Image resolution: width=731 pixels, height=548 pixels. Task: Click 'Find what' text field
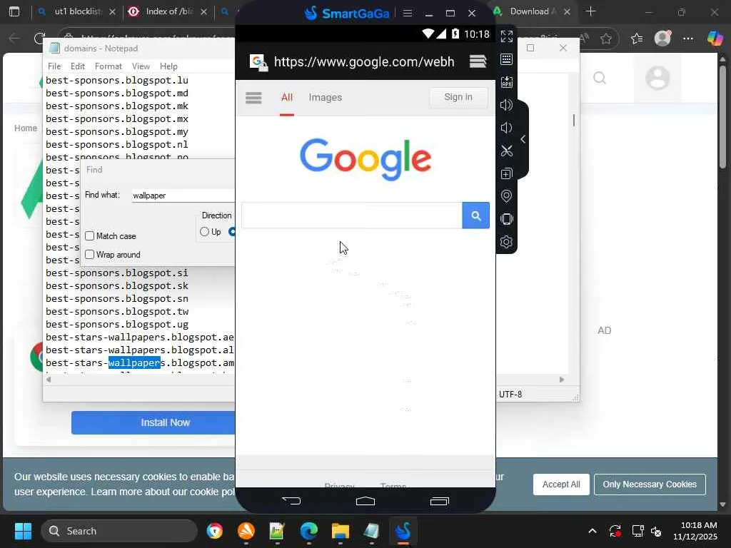[x=183, y=196]
